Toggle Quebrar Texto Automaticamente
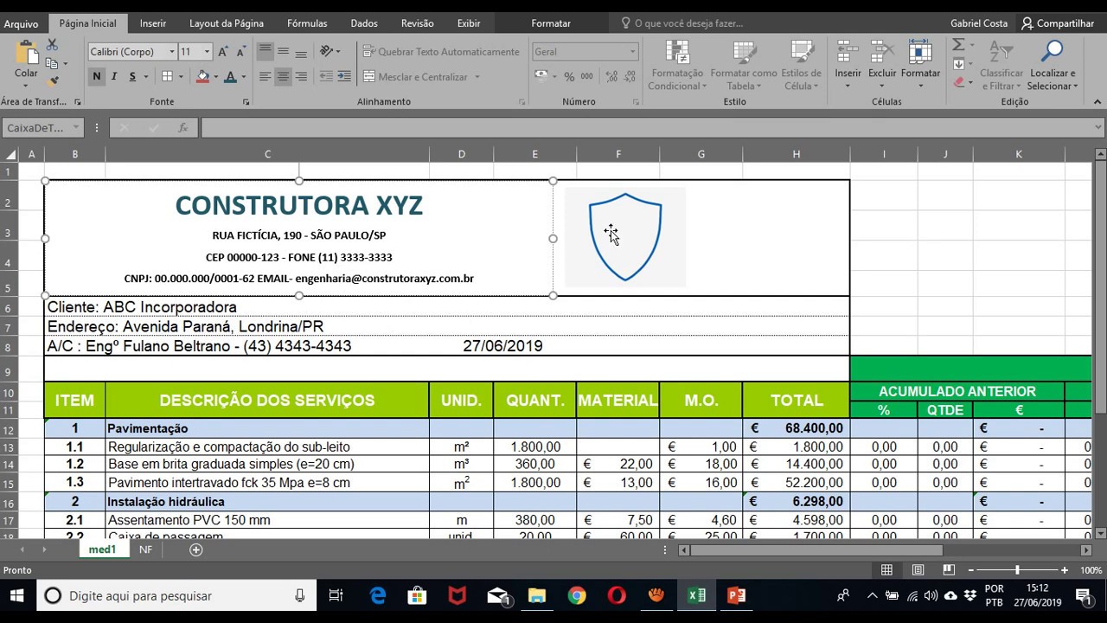The image size is (1107, 623). [441, 52]
